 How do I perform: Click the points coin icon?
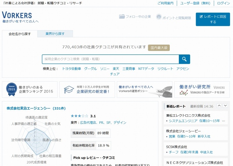tap(159, 17)
